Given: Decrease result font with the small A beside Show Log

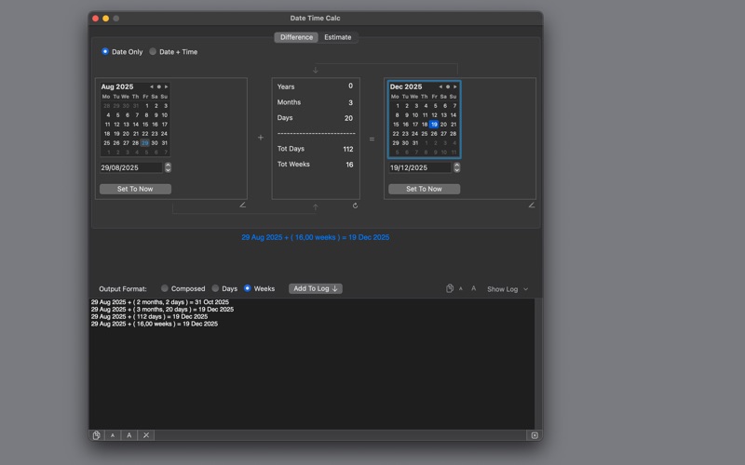Looking at the screenshot, I should pos(460,288).
